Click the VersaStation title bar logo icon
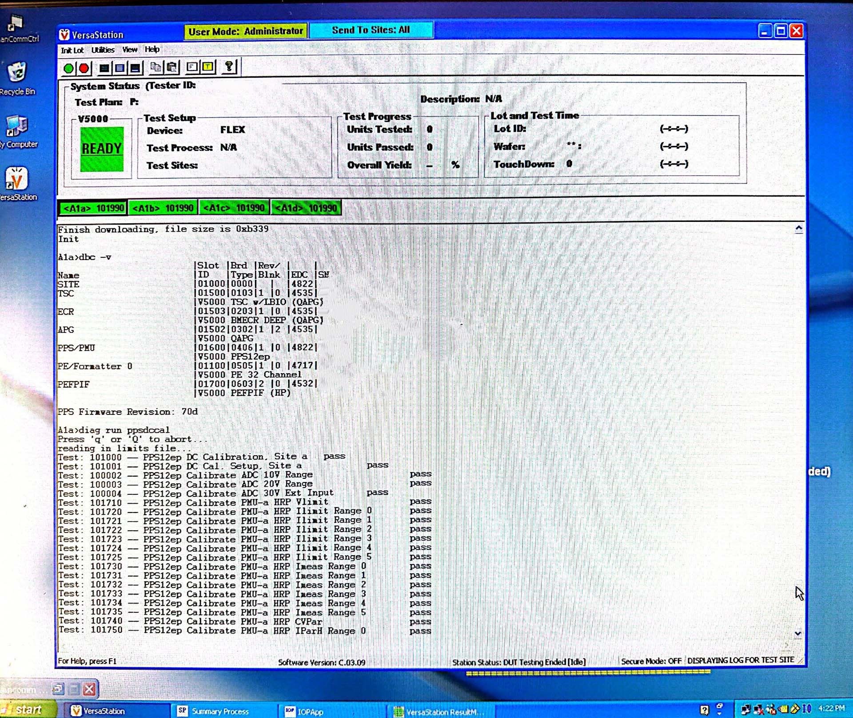Viewport: 853px width, 718px height. (x=64, y=35)
